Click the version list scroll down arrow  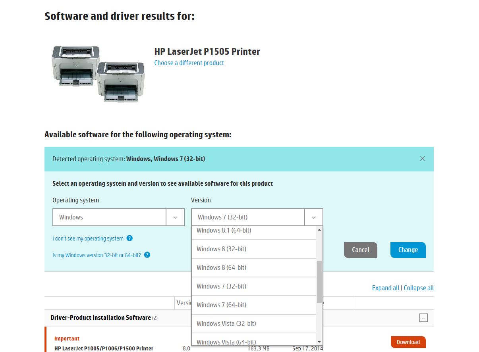click(x=319, y=342)
